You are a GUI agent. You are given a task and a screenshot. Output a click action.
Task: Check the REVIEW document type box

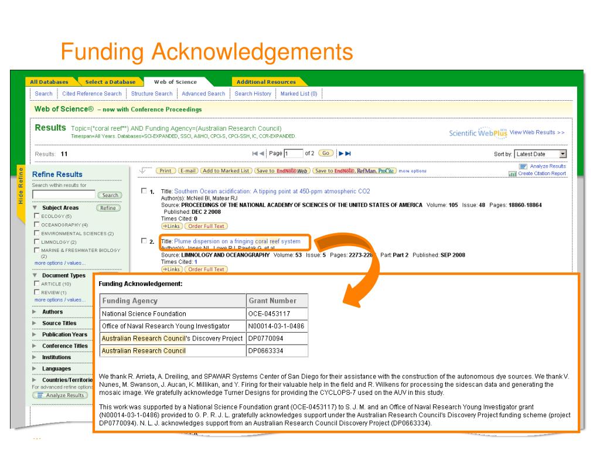coord(37,292)
